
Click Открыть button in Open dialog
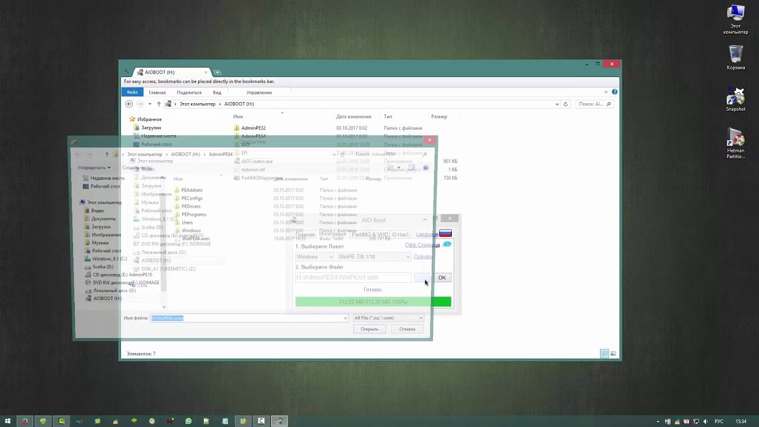tap(369, 329)
